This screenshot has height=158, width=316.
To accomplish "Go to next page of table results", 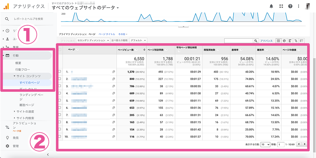I will coord(305,144).
